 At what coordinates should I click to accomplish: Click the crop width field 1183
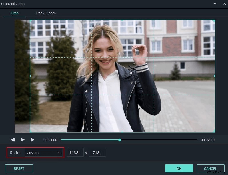point(75,152)
